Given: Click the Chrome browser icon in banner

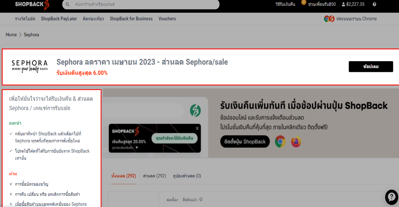Looking at the screenshot, I should coord(280,142).
